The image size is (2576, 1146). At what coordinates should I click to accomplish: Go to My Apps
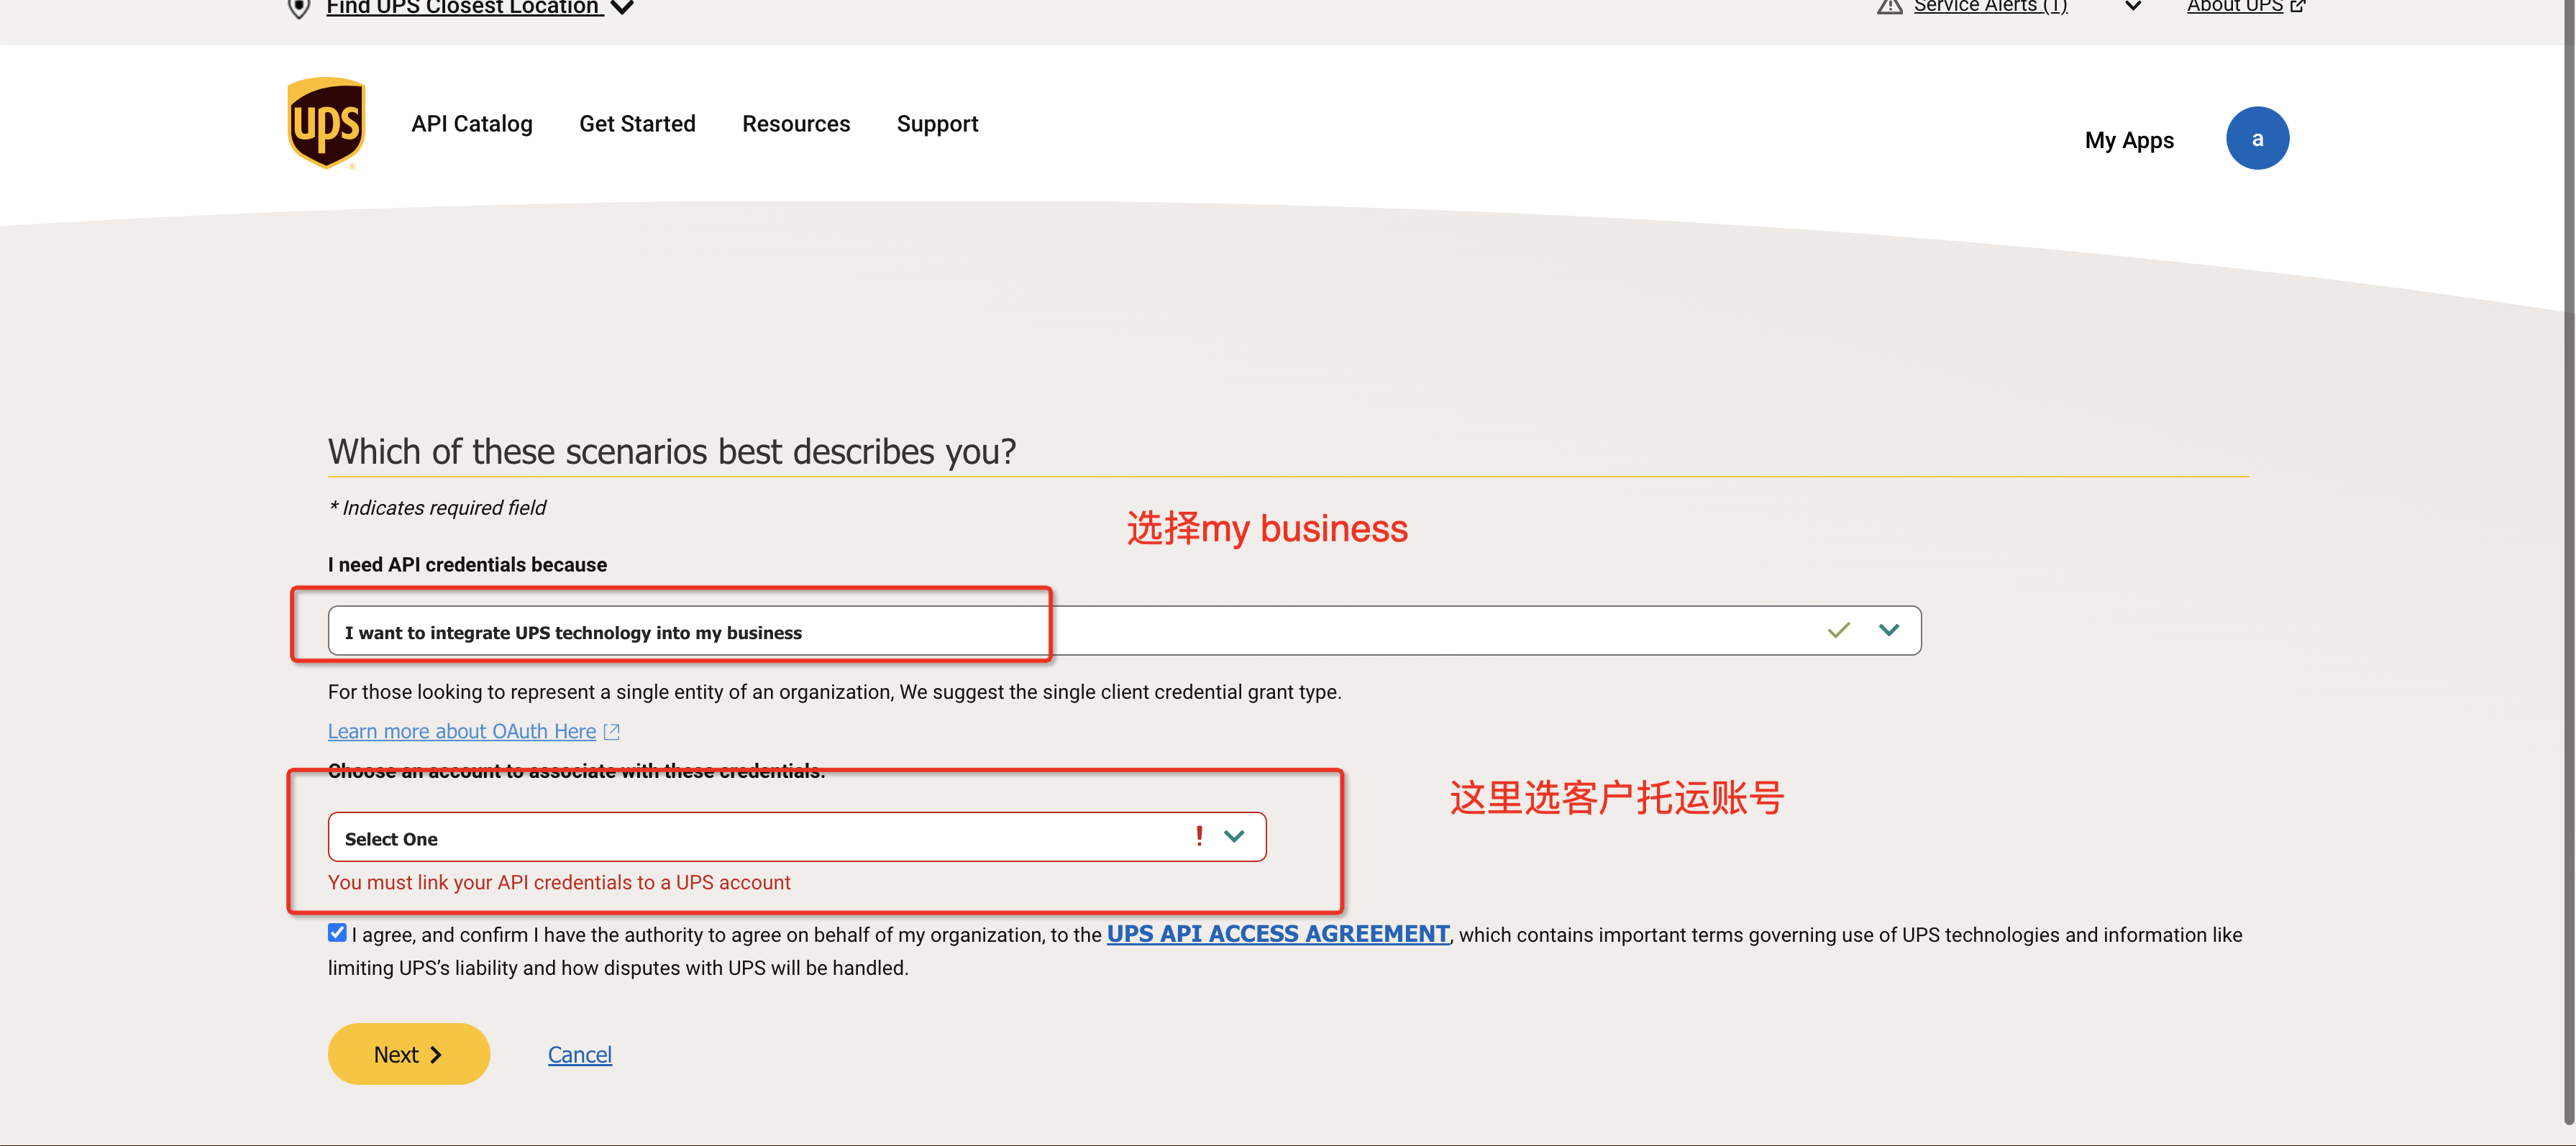point(2129,140)
